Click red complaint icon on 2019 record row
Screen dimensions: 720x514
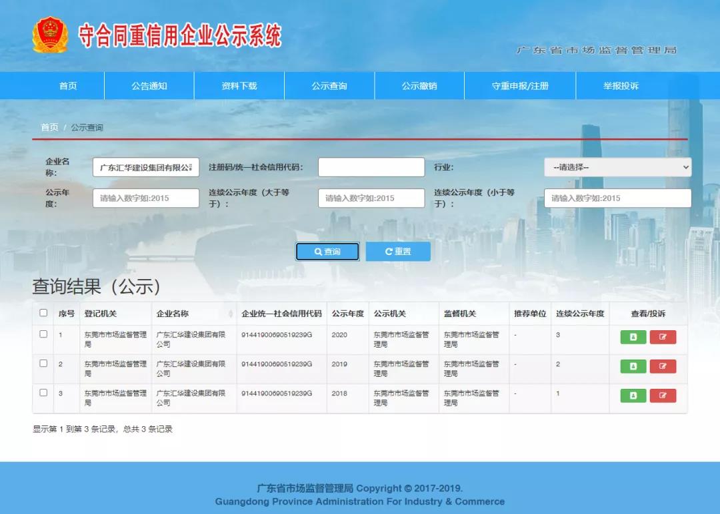click(663, 366)
